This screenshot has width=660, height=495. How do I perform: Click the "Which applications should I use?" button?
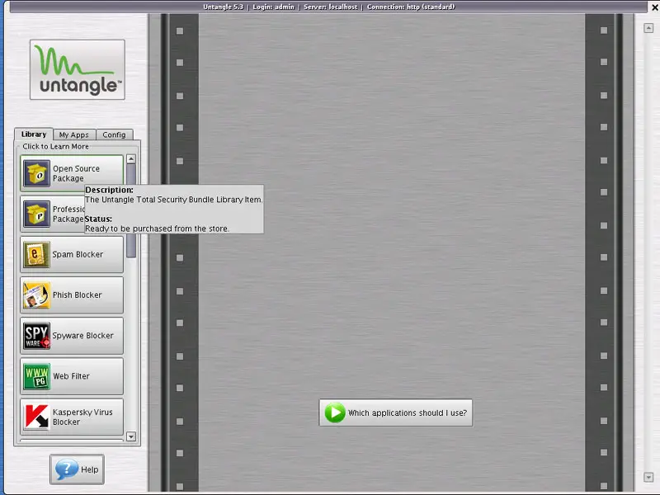click(396, 412)
